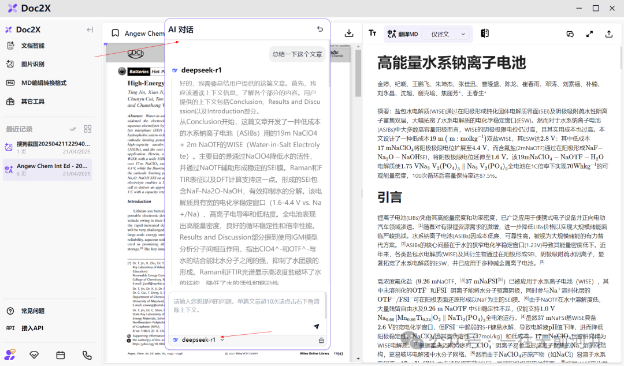
Task: Open the 文档智能 menu item
Action: click(x=32, y=46)
